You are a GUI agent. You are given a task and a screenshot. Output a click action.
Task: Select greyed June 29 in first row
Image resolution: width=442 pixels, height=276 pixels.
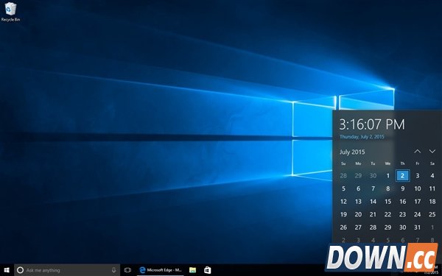(358, 176)
